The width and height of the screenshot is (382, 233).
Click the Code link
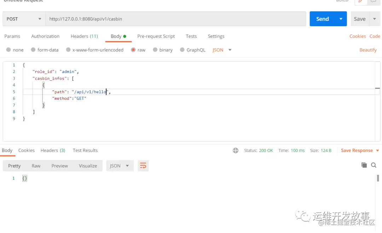pyautogui.click(x=375, y=36)
